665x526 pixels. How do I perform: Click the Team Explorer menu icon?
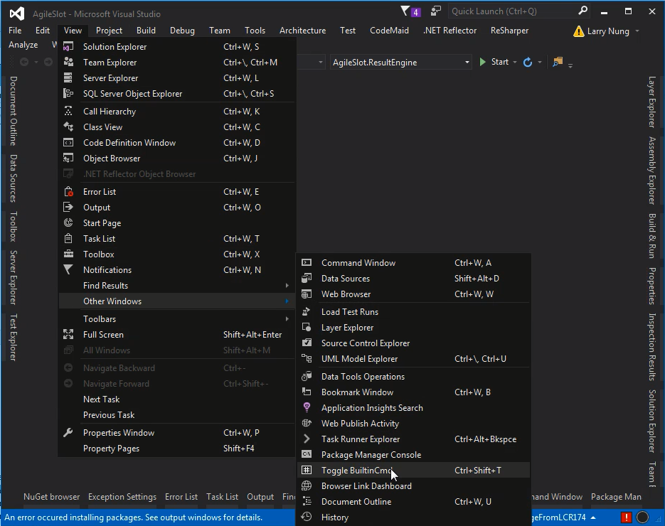tap(68, 63)
